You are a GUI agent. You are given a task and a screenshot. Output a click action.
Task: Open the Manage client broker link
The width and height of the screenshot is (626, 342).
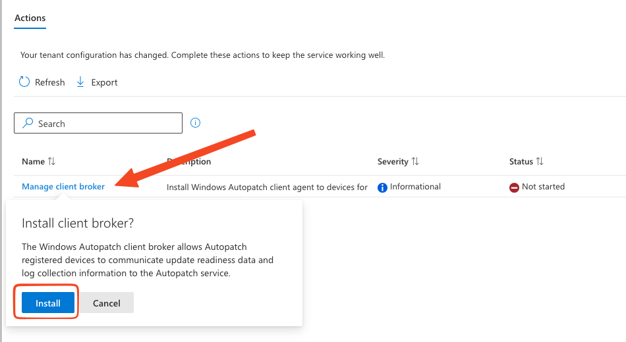pyautogui.click(x=63, y=187)
